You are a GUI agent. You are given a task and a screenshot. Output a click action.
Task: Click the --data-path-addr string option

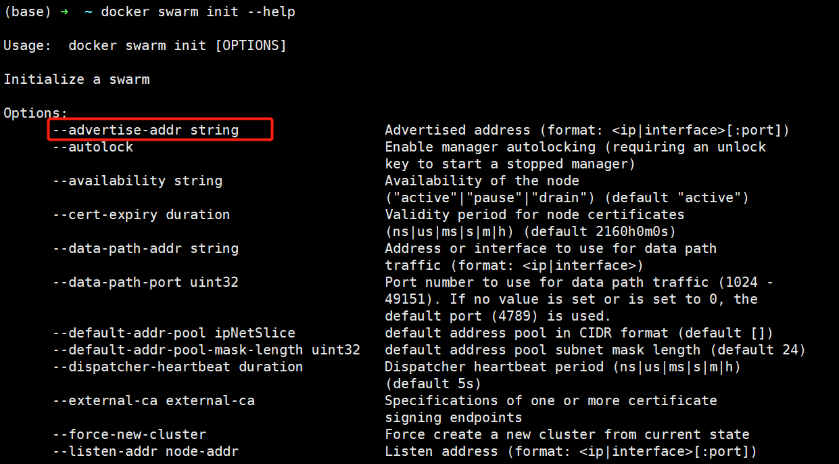[146, 248]
